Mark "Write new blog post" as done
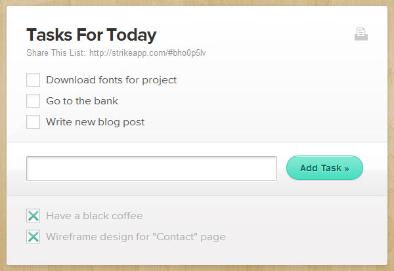Screen dimensions: 394x271 coord(33,122)
